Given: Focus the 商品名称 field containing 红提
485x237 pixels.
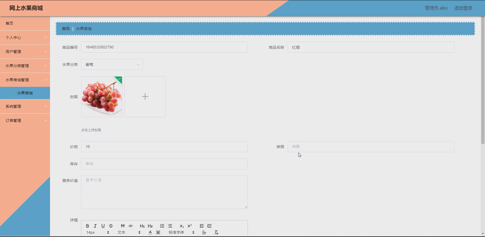Looking at the screenshot, I should click(x=371, y=47).
